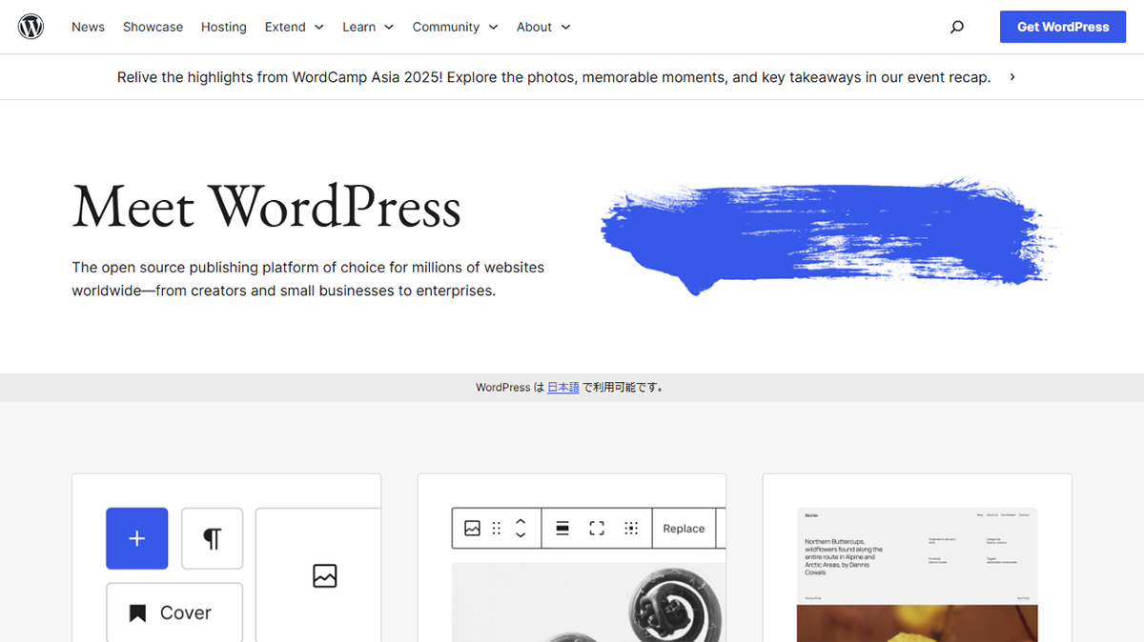Click the full-screen corners toolbar icon
Image resolution: width=1144 pixels, height=642 pixels.
(x=597, y=528)
